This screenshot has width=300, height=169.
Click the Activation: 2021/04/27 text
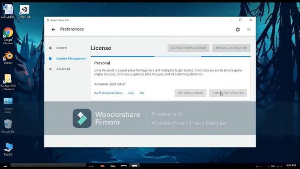coord(110,84)
